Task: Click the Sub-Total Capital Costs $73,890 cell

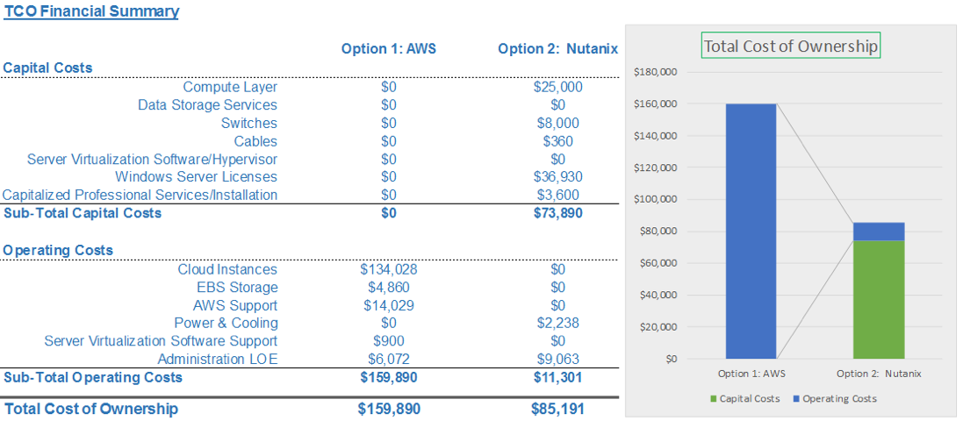Action: (558, 213)
